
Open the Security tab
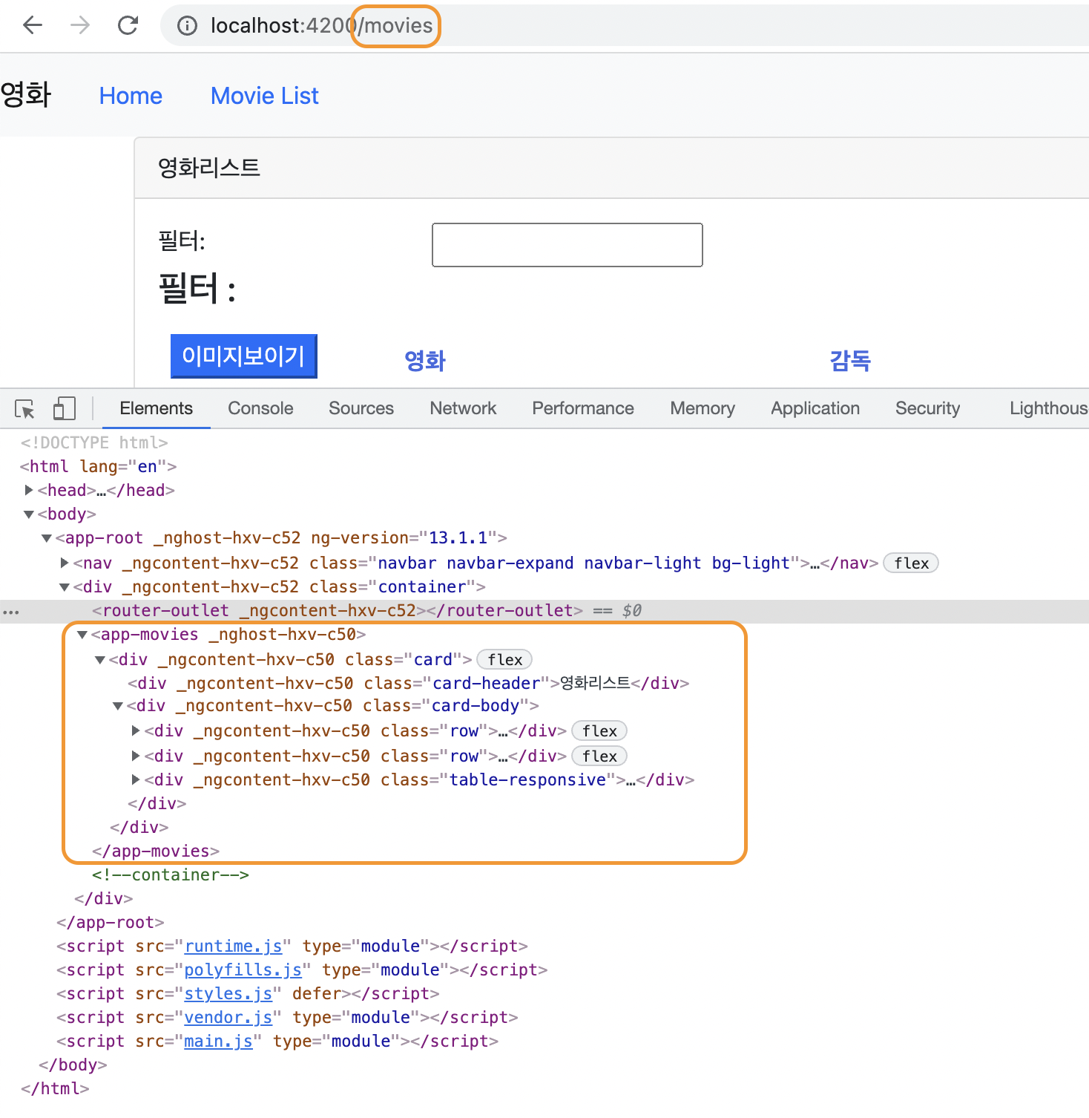(x=927, y=408)
